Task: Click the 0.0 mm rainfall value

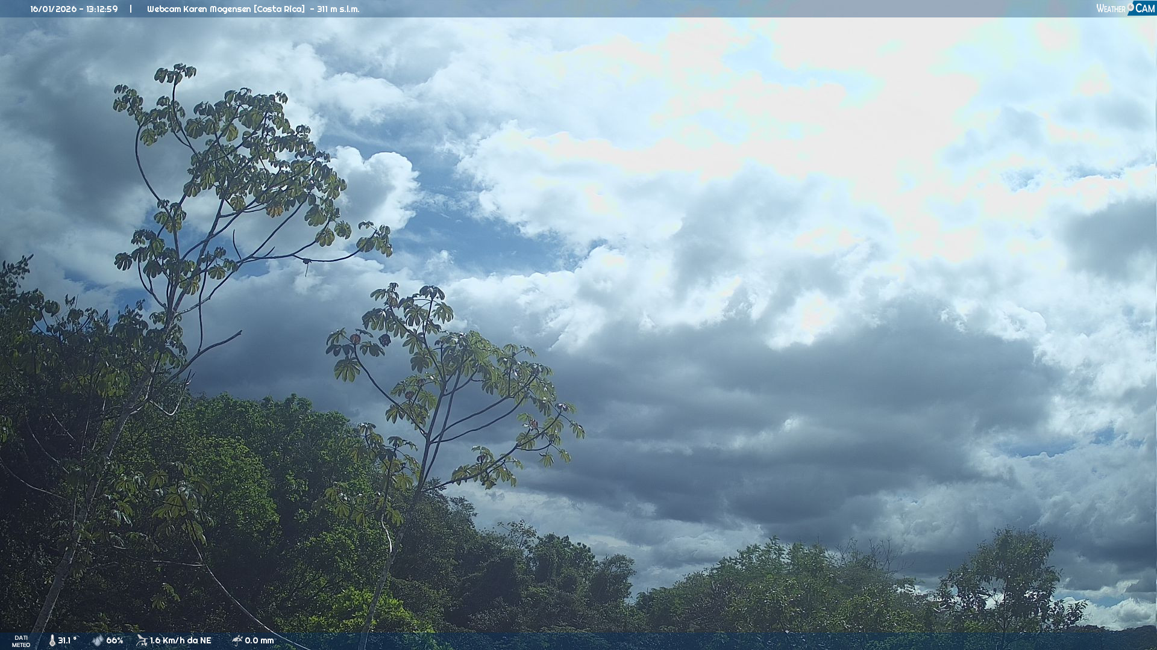Action: coord(259,641)
